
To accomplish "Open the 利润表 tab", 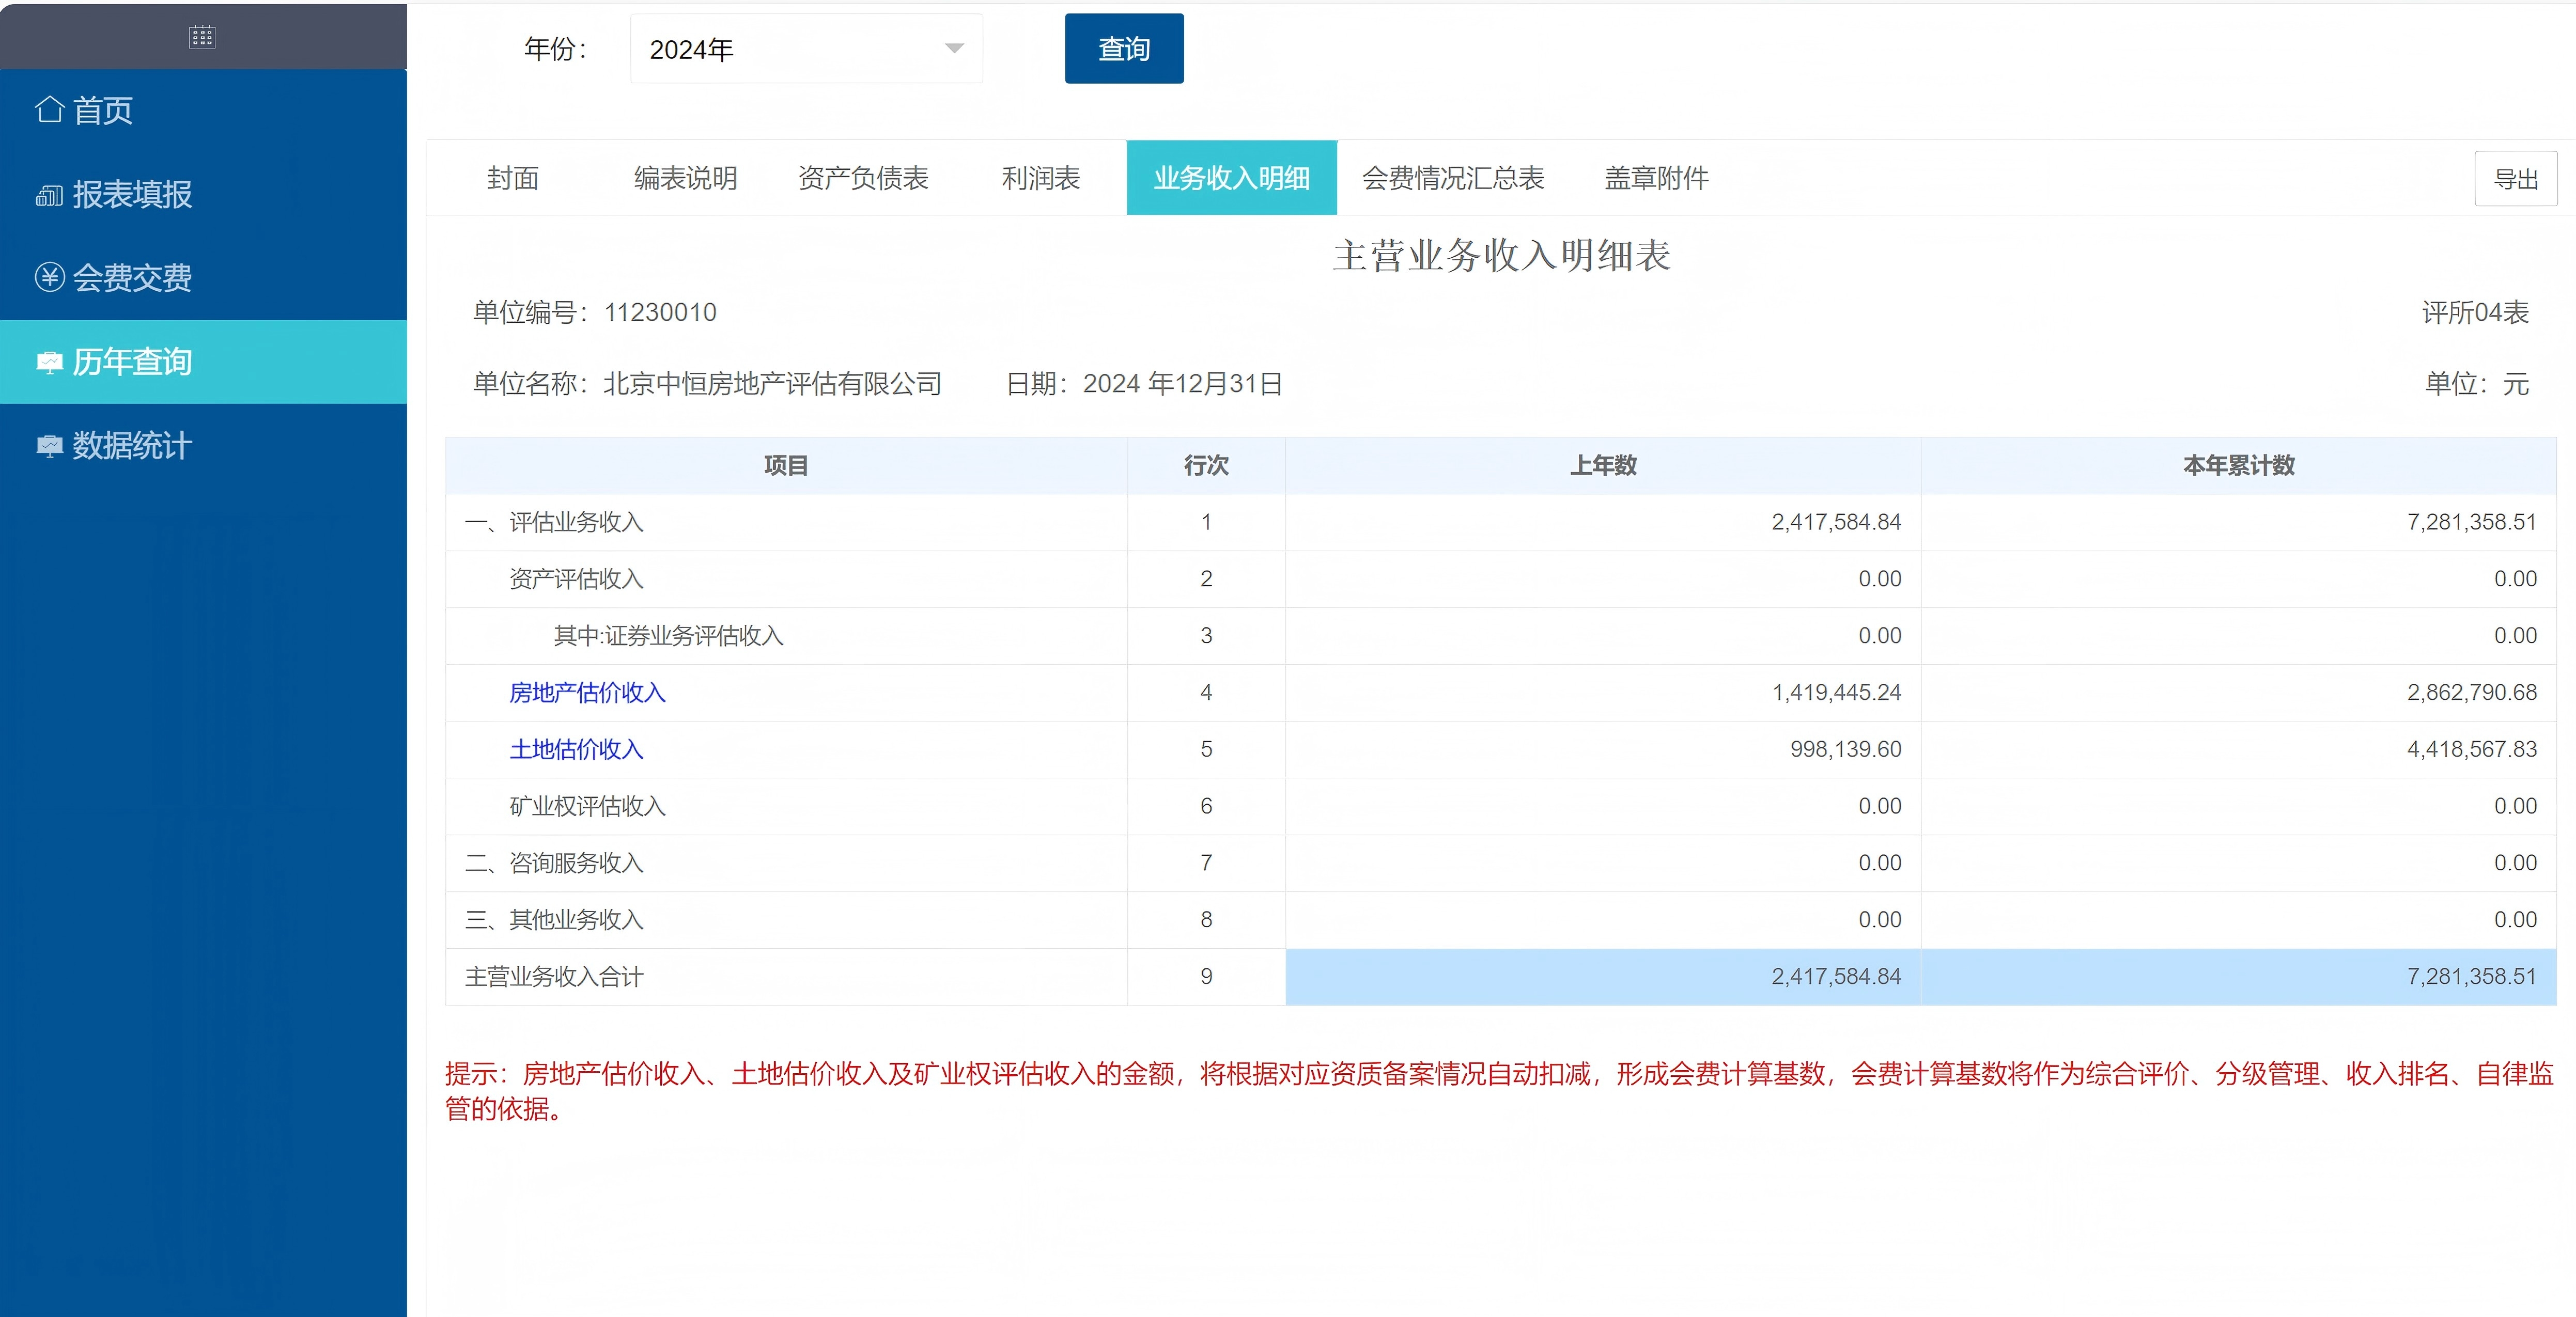I will click(1040, 178).
